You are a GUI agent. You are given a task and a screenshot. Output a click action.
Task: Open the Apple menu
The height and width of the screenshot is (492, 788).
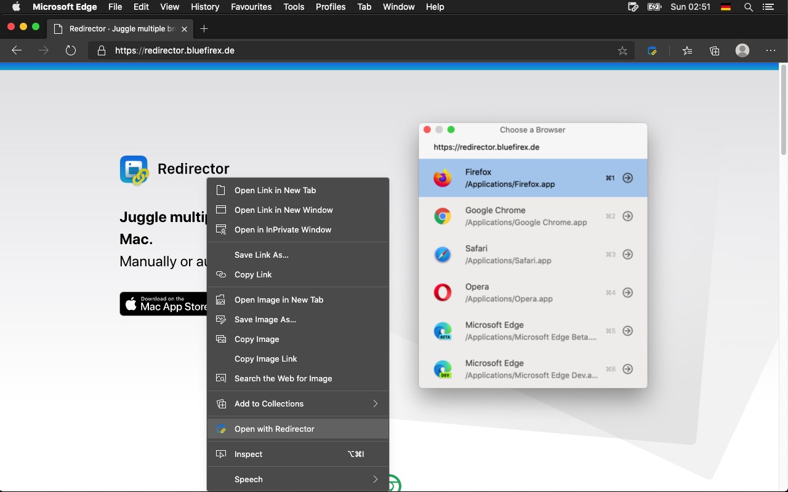pyautogui.click(x=16, y=7)
